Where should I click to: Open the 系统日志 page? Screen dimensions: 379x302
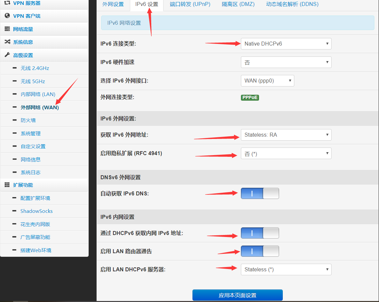[x=31, y=172]
